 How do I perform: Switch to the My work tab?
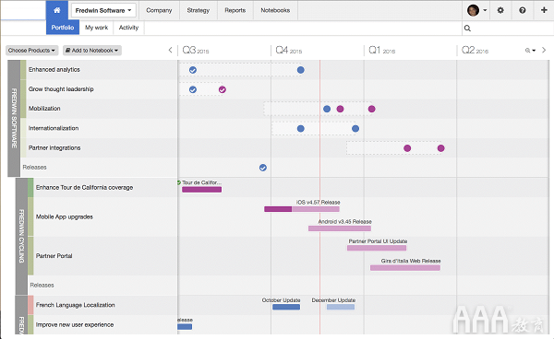pos(96,28)
